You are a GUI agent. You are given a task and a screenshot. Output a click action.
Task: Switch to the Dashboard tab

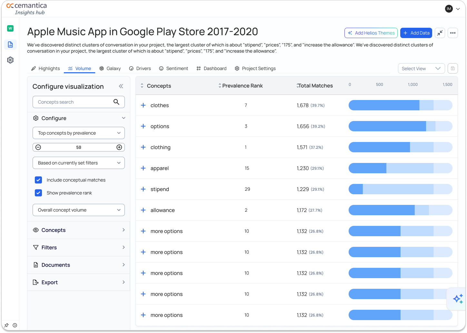212,68
